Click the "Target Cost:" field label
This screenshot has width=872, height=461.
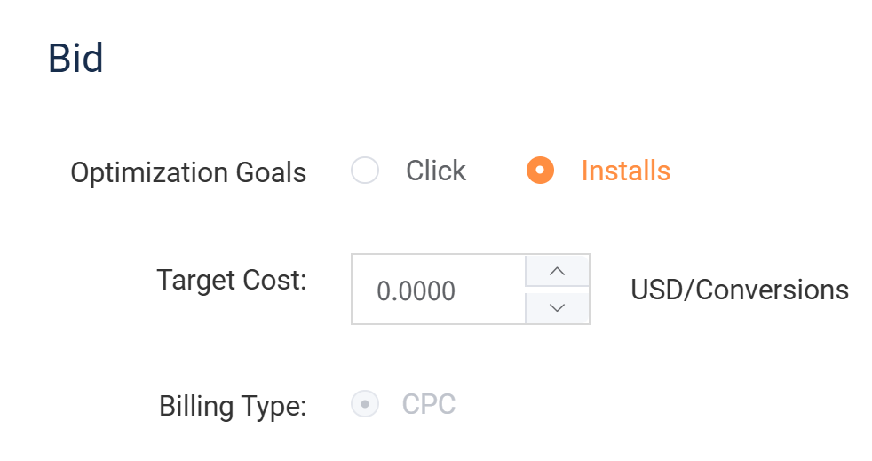pos(231,281)
